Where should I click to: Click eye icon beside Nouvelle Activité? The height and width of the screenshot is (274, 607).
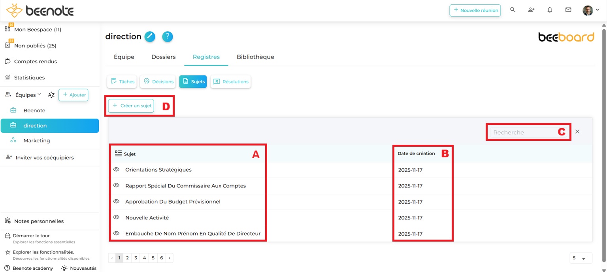pyautogui.click(x=116, y=217)
